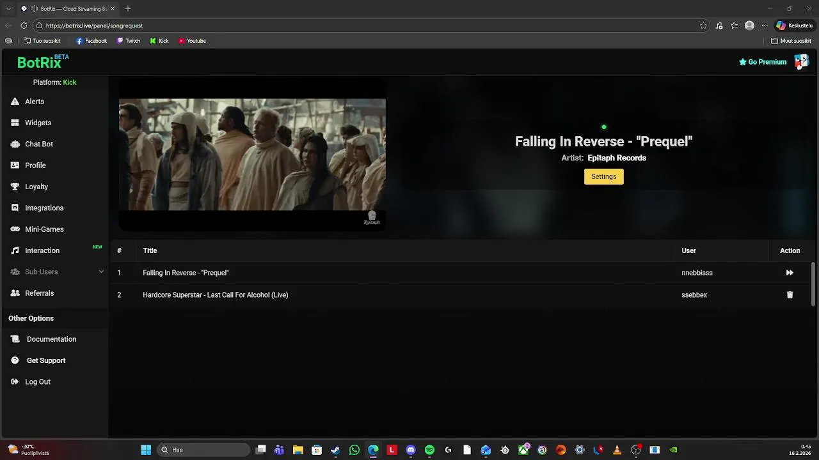
Task: Open VLC from the taskbar
Action: click(617, 450)
